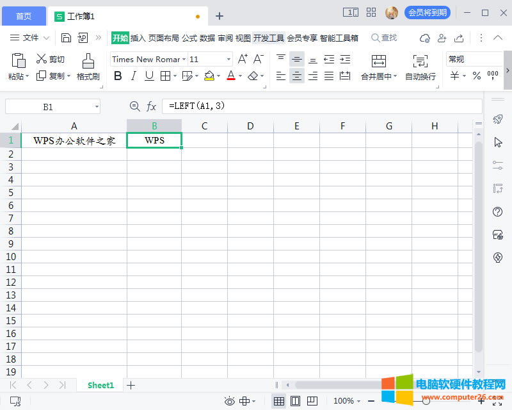The width and height of the screenshot is (512, 410).
Task: Toggle bold formatting
Action: pos(118,76)
